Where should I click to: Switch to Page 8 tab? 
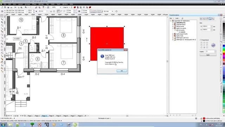click(80, 116)
